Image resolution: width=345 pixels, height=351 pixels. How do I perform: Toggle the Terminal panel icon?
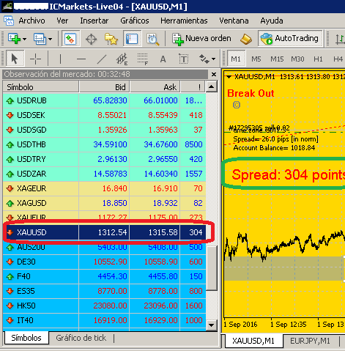coord(132,39)
